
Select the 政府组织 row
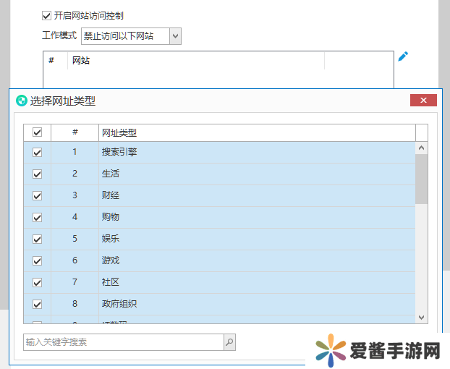click(217, 304)
